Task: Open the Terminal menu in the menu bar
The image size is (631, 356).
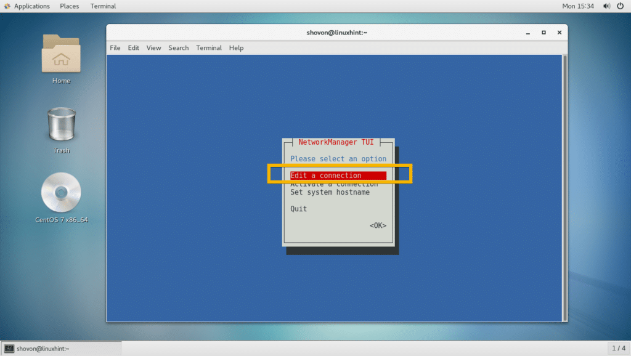Action: point(208,47)
